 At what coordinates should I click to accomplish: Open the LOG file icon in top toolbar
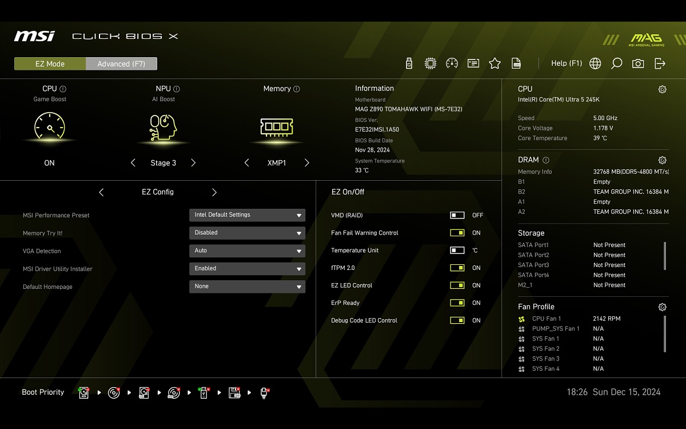[x=516, y=63]
